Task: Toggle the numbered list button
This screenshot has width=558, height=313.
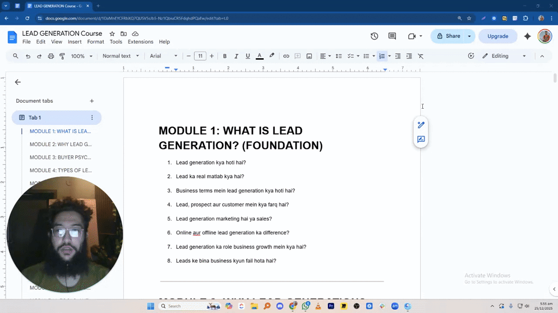Action: pos(382,56)
